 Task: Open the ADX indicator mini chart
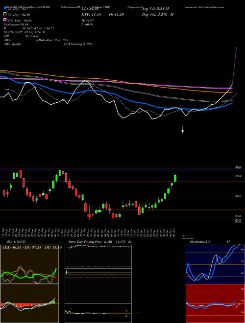click(x=29, y=264)
